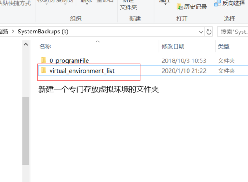Click SystemBackups (I:) in address bar

click(x=43, y=32)
